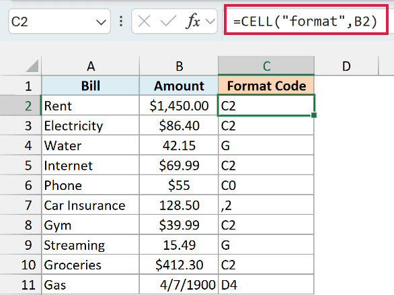The height and width of the screenshot is (295, 394).
Task: Select row 11 header
Action: point(21,284)
